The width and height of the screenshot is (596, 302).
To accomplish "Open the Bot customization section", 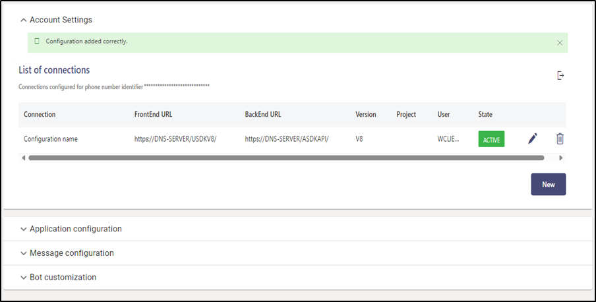I will tap(63, 278).
